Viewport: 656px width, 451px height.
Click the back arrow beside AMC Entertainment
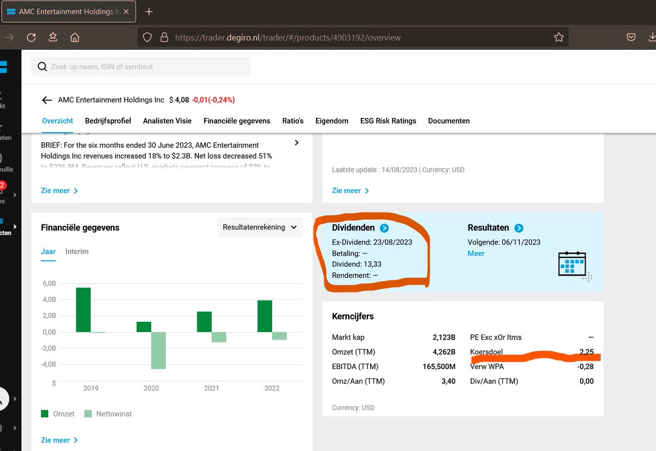[x=46, y=100]
